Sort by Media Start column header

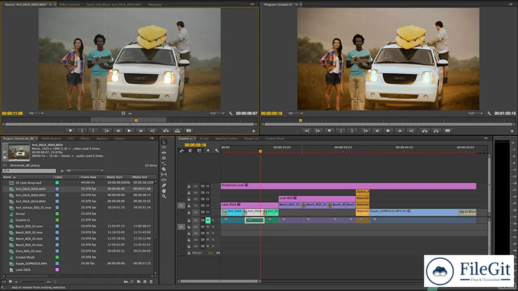115,177
